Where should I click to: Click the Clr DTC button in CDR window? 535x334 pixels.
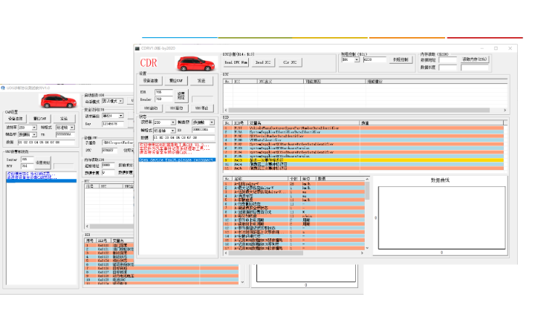(290, 62)
